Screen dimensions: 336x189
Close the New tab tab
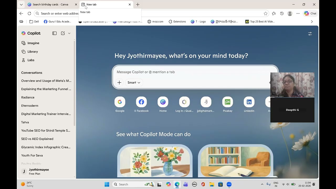click(x=129, y=4)
